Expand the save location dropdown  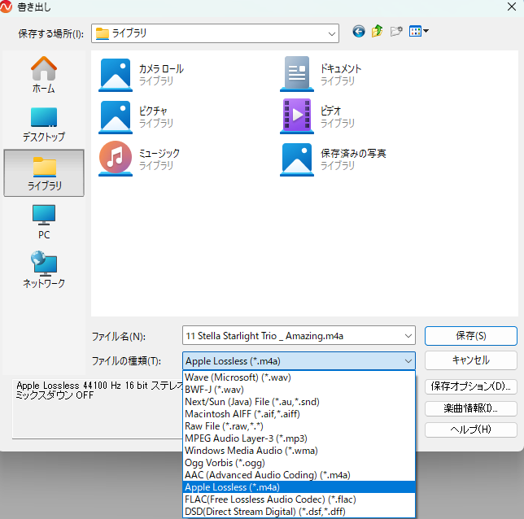(331, 33)
